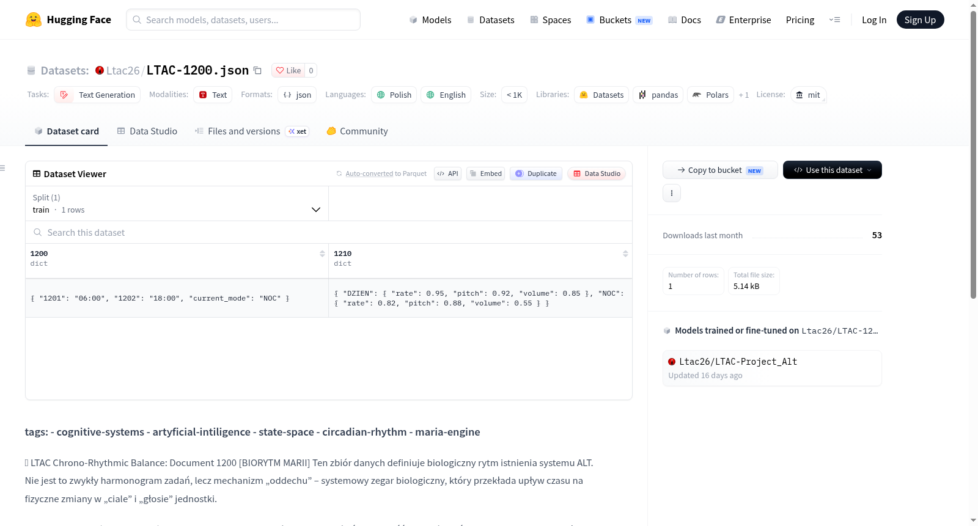Focus the Search this dataset field
Image resolution: width=978 pixels, height=526 pixels.
tap(329, 232)
